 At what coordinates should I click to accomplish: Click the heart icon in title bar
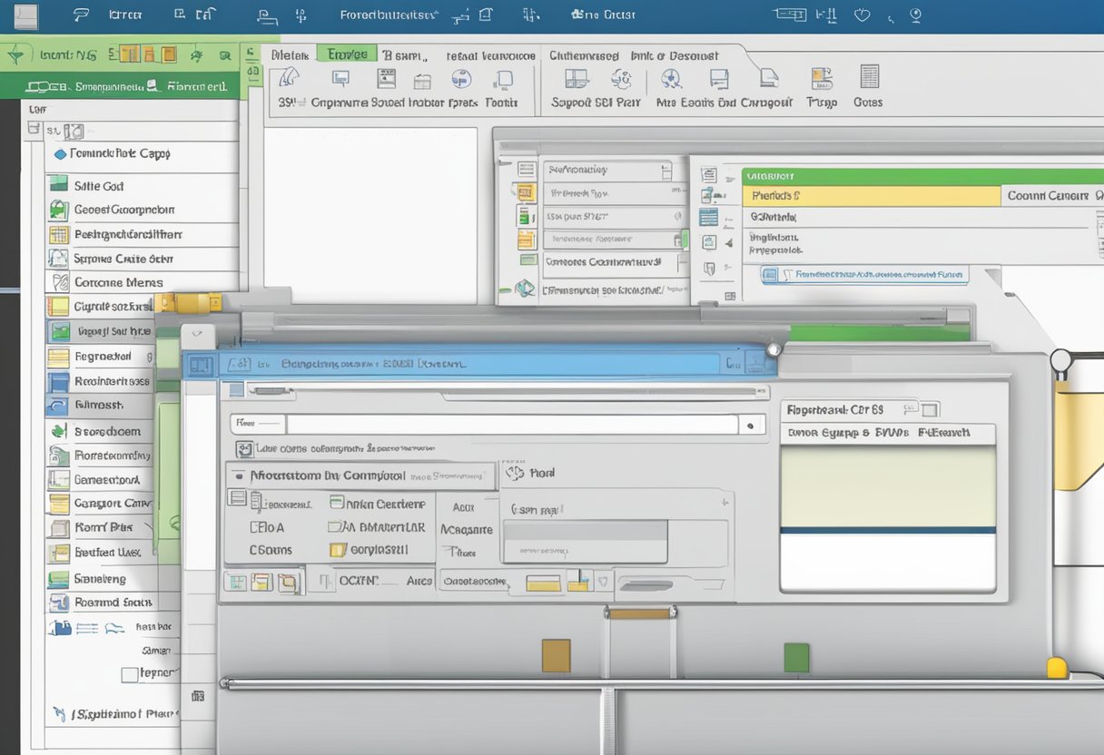click(862, 15)
